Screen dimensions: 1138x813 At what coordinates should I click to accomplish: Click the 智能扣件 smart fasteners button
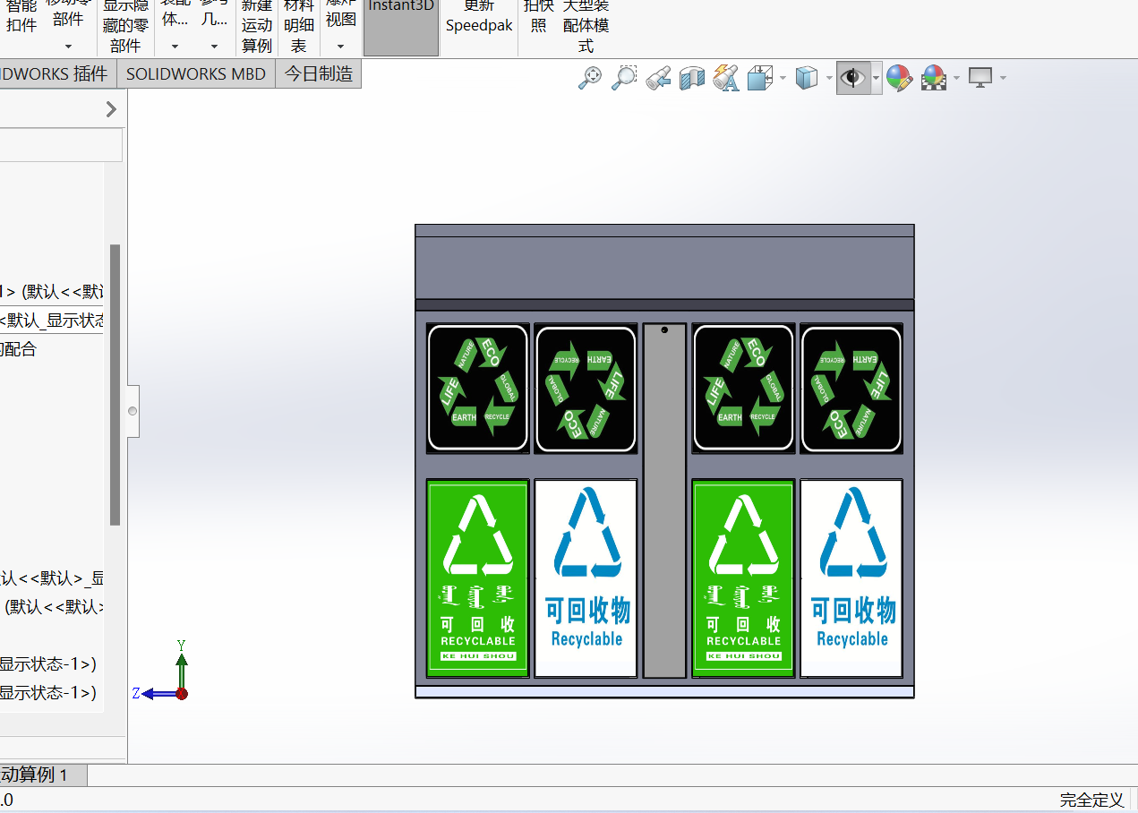(21, 16)
